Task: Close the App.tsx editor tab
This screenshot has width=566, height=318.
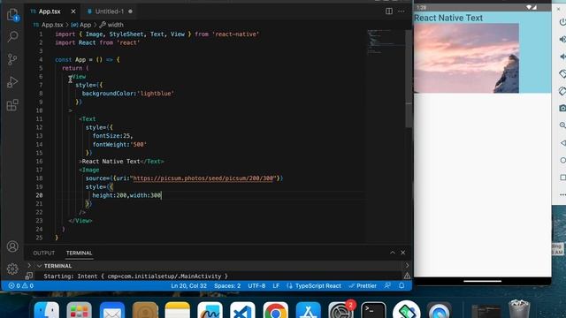Action: click(x=73, y=11)
